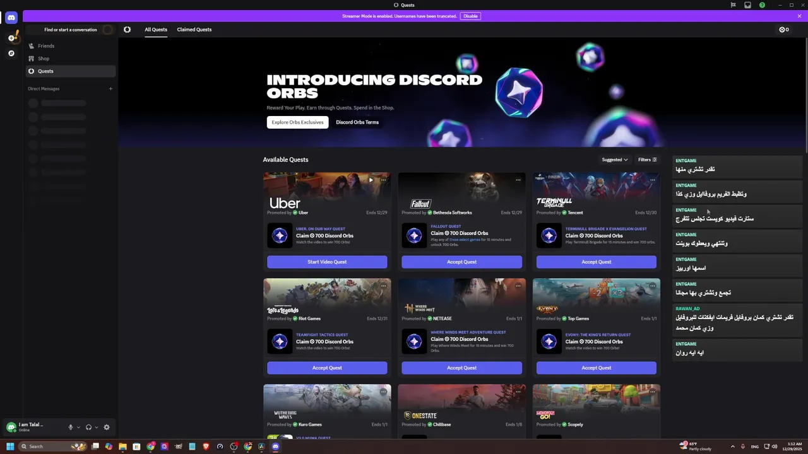This screenshot has width=808, height=454.
Task: Play the Uber quest video preview
Action: pyautogui.click(x=371, y=180)
